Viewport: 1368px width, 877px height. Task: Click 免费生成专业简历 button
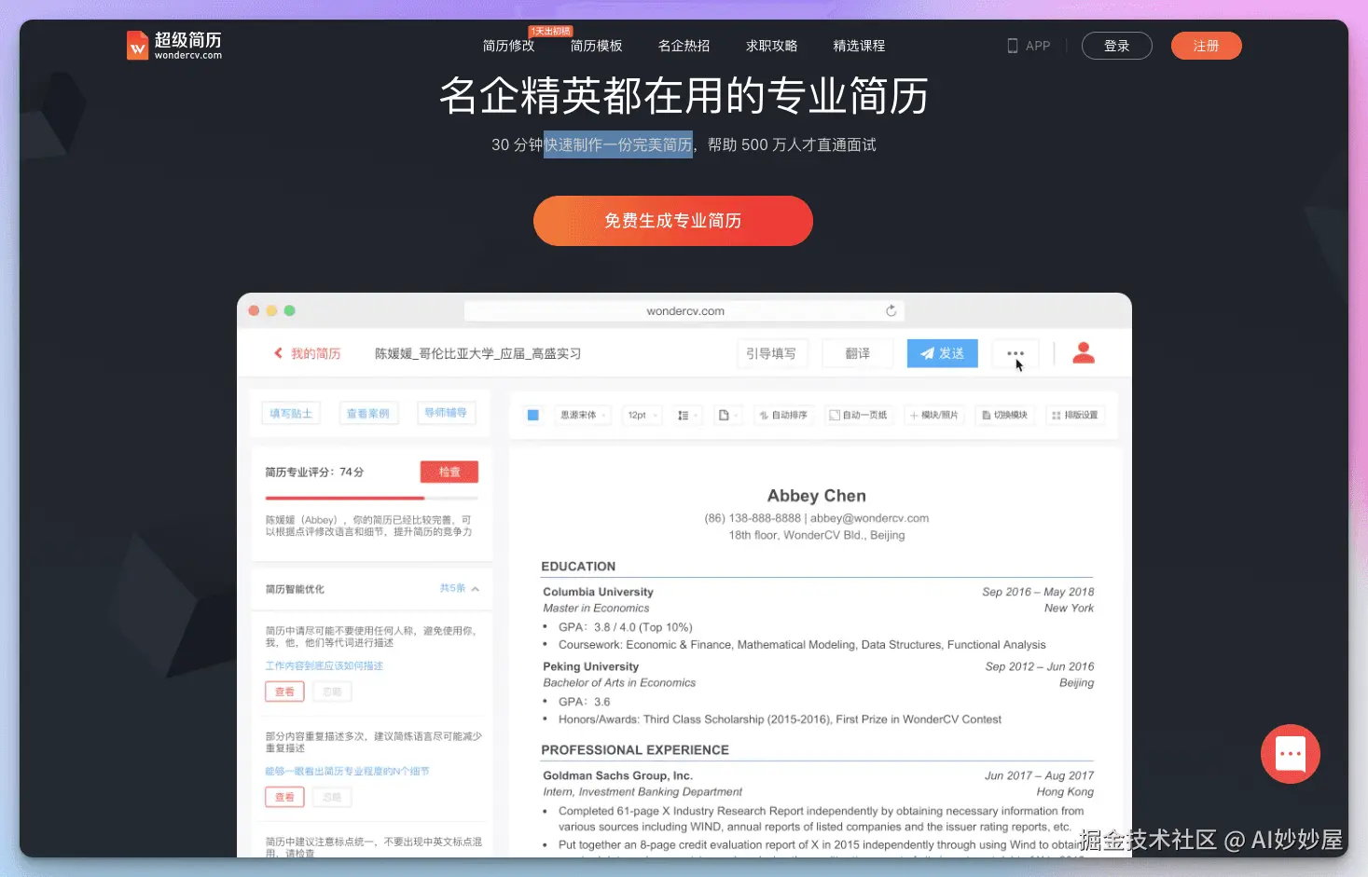[672, 221]
